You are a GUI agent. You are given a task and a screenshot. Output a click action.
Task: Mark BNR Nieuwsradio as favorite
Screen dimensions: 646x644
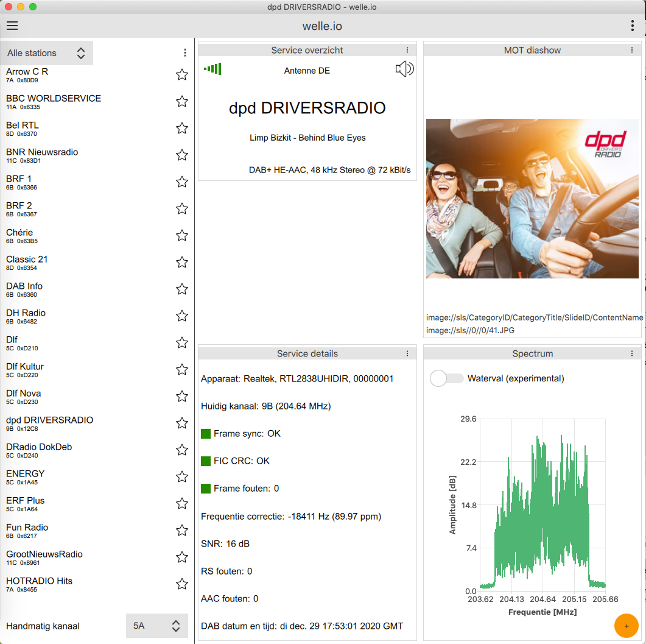click(x=182, y=155)
